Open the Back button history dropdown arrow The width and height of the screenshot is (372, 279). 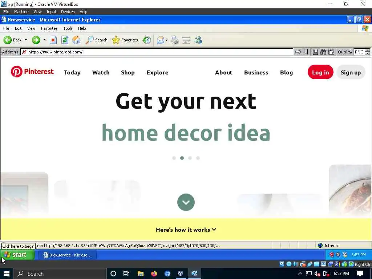[x=26, y=40]
